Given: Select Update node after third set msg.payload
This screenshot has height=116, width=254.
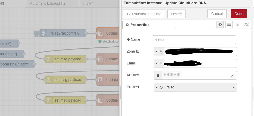Looking at the screenshot, I should pyautogui.click(x=108, y=100).
